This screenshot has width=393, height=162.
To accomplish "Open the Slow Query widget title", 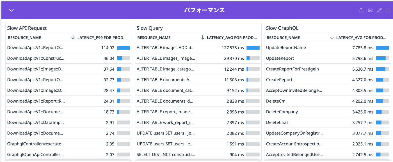I will pos(150,28).
